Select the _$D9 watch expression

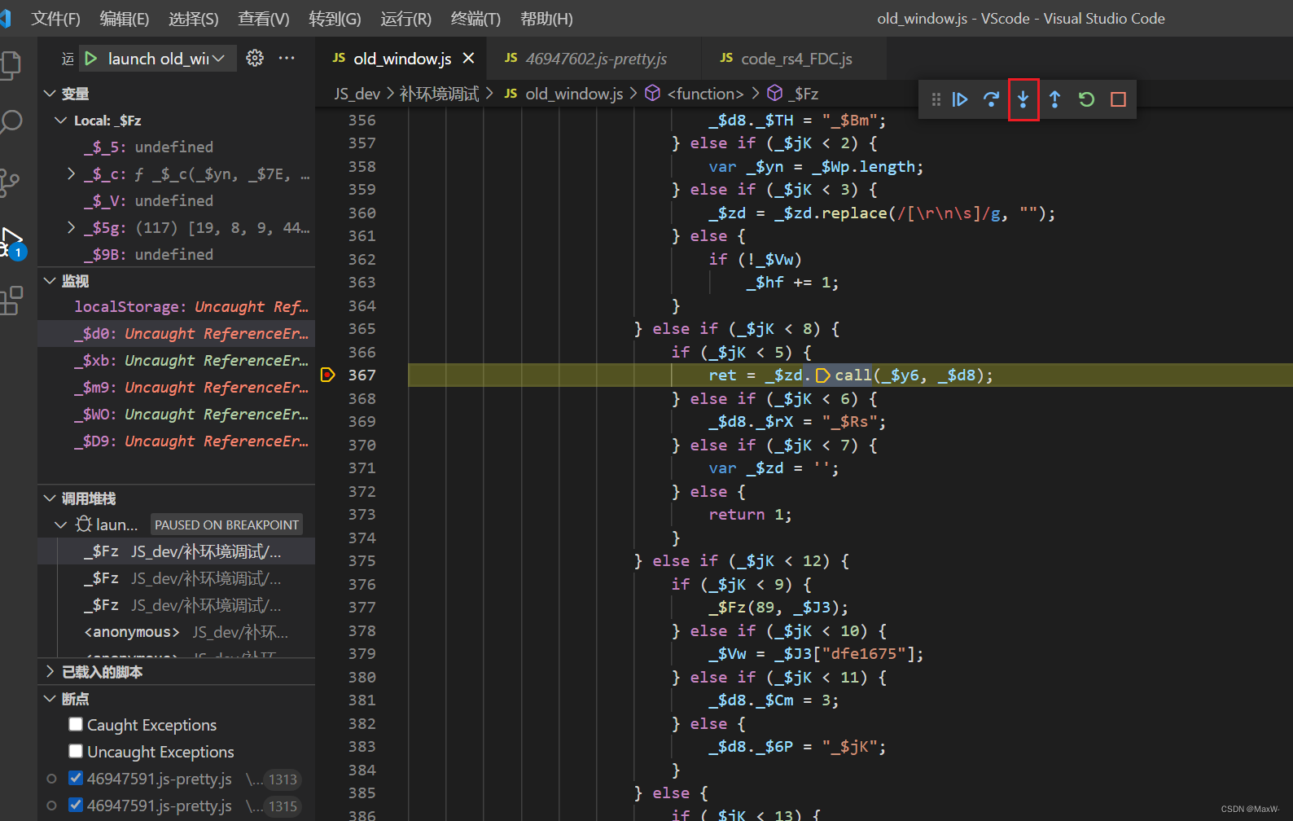click(x=176, y=441)
